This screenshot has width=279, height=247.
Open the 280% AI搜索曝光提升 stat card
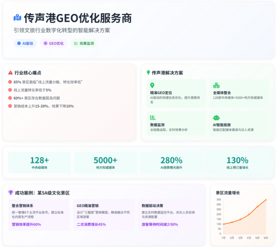click(171, 163)
